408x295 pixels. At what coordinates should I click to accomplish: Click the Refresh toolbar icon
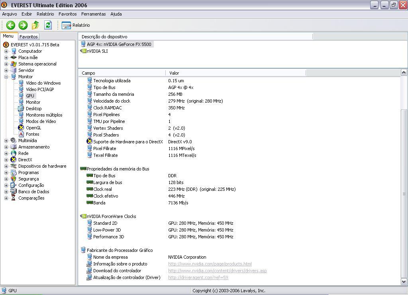[x=48, y=25]
